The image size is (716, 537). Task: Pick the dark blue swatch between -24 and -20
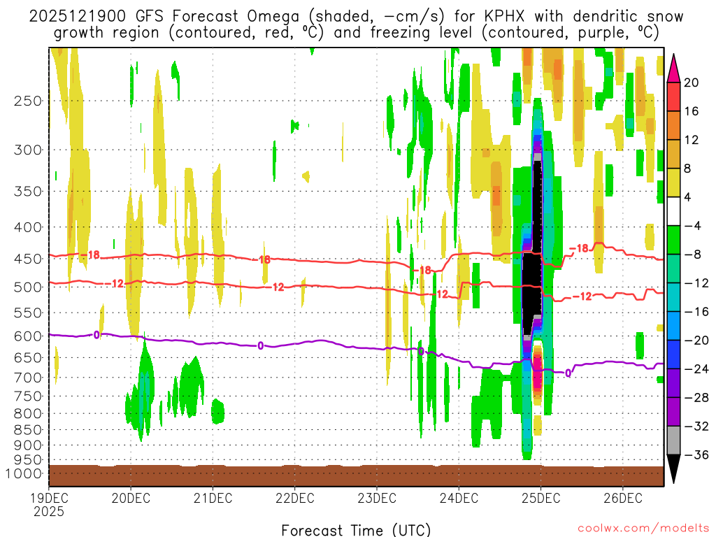(x=673, y=355)
